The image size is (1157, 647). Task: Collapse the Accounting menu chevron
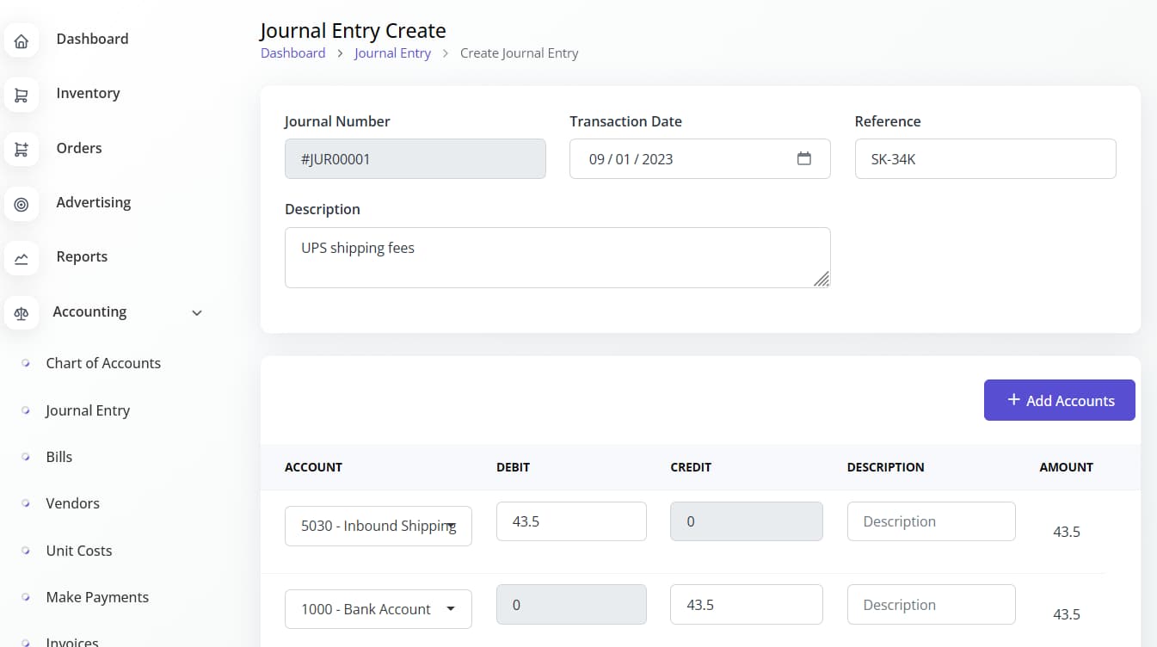[197, 312]
